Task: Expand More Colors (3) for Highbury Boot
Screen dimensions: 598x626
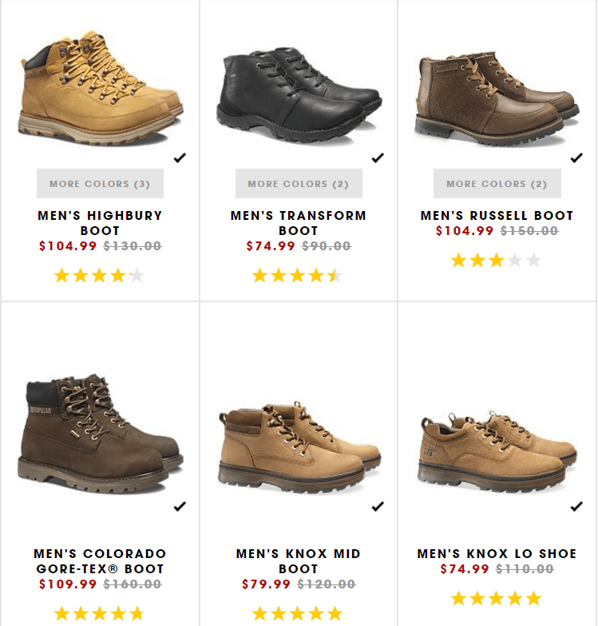Action: click(100, 184)
